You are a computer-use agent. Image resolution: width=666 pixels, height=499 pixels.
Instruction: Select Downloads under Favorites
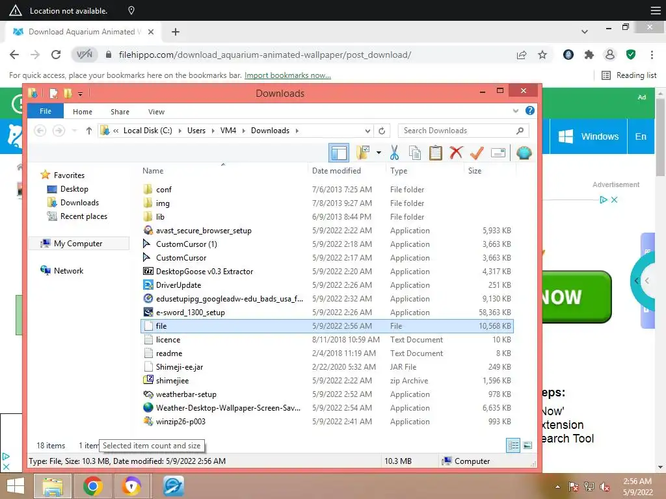coord(79,203)
